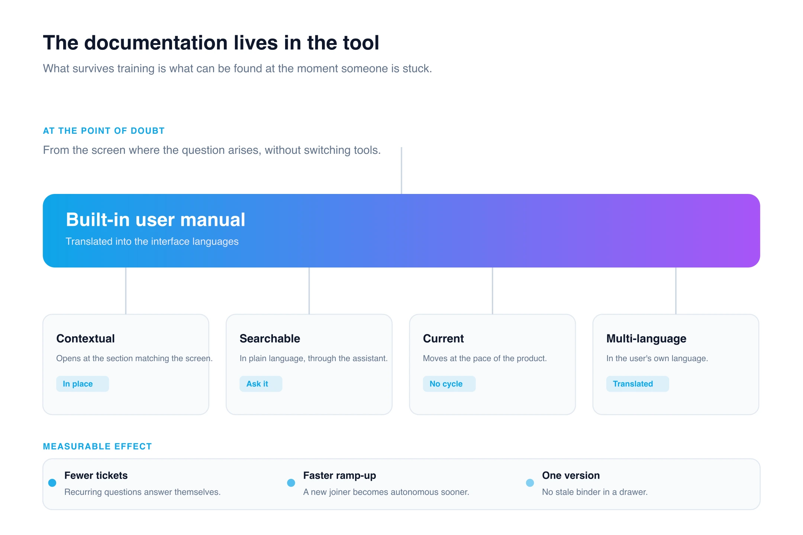Click 'The documentation lives in the tool' heading
803x535 pixels.
211,43
